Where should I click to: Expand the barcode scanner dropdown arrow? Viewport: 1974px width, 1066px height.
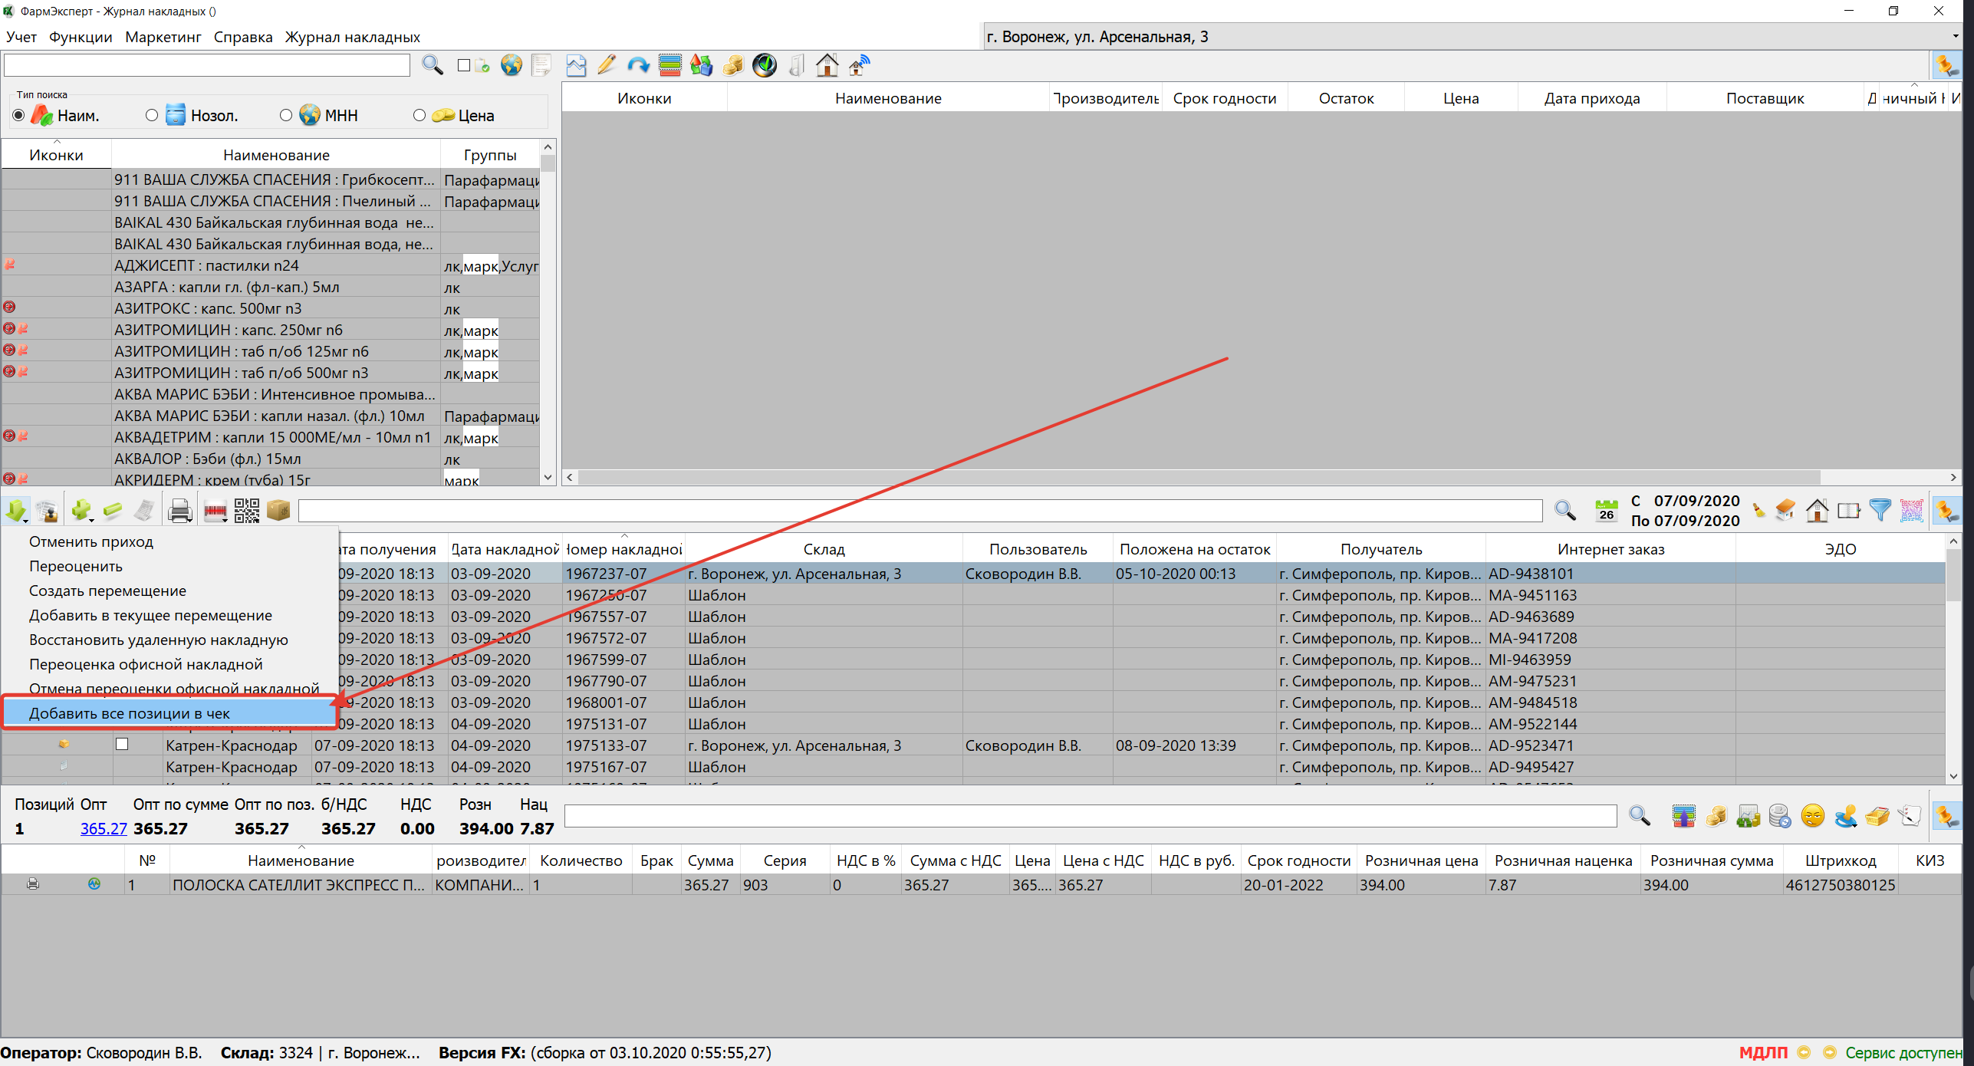[225, 521]
